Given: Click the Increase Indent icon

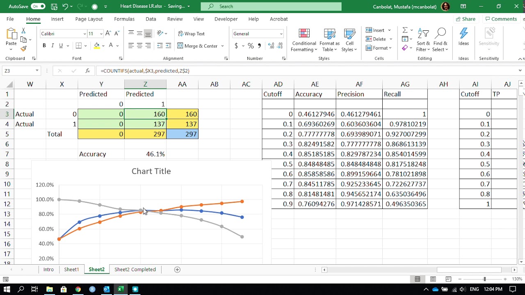Looking at the screenshot, I should point(169,46).
